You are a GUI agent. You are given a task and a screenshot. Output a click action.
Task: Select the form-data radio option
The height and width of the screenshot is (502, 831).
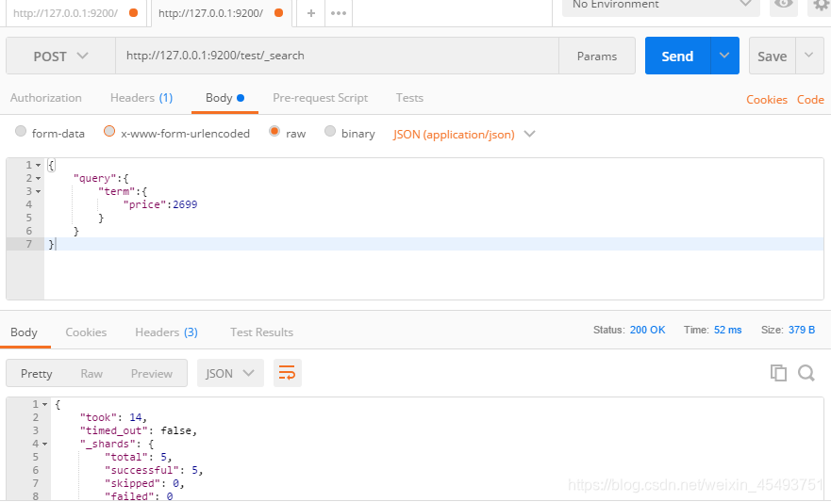pyautogui.click(x=21, y=131)
